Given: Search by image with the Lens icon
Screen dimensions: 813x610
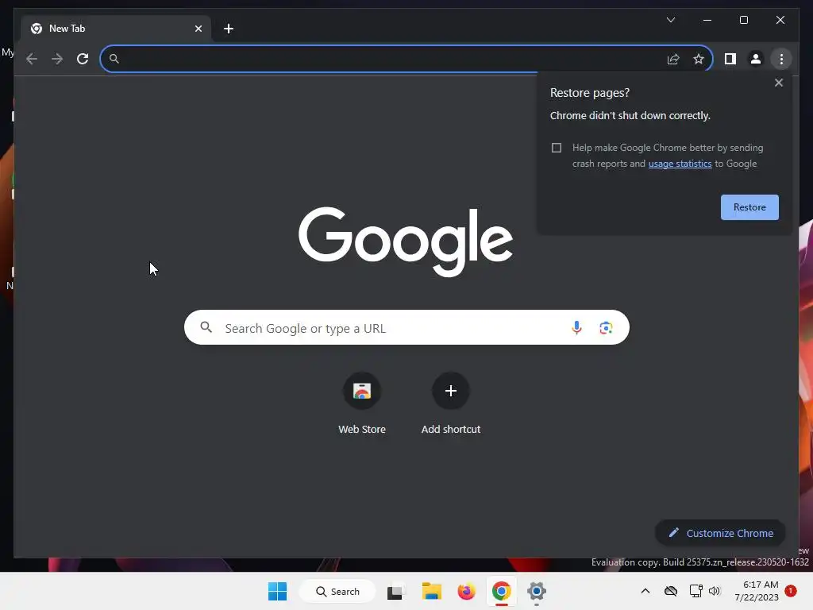Looking at the screenshot, I should tap(606, 327).
